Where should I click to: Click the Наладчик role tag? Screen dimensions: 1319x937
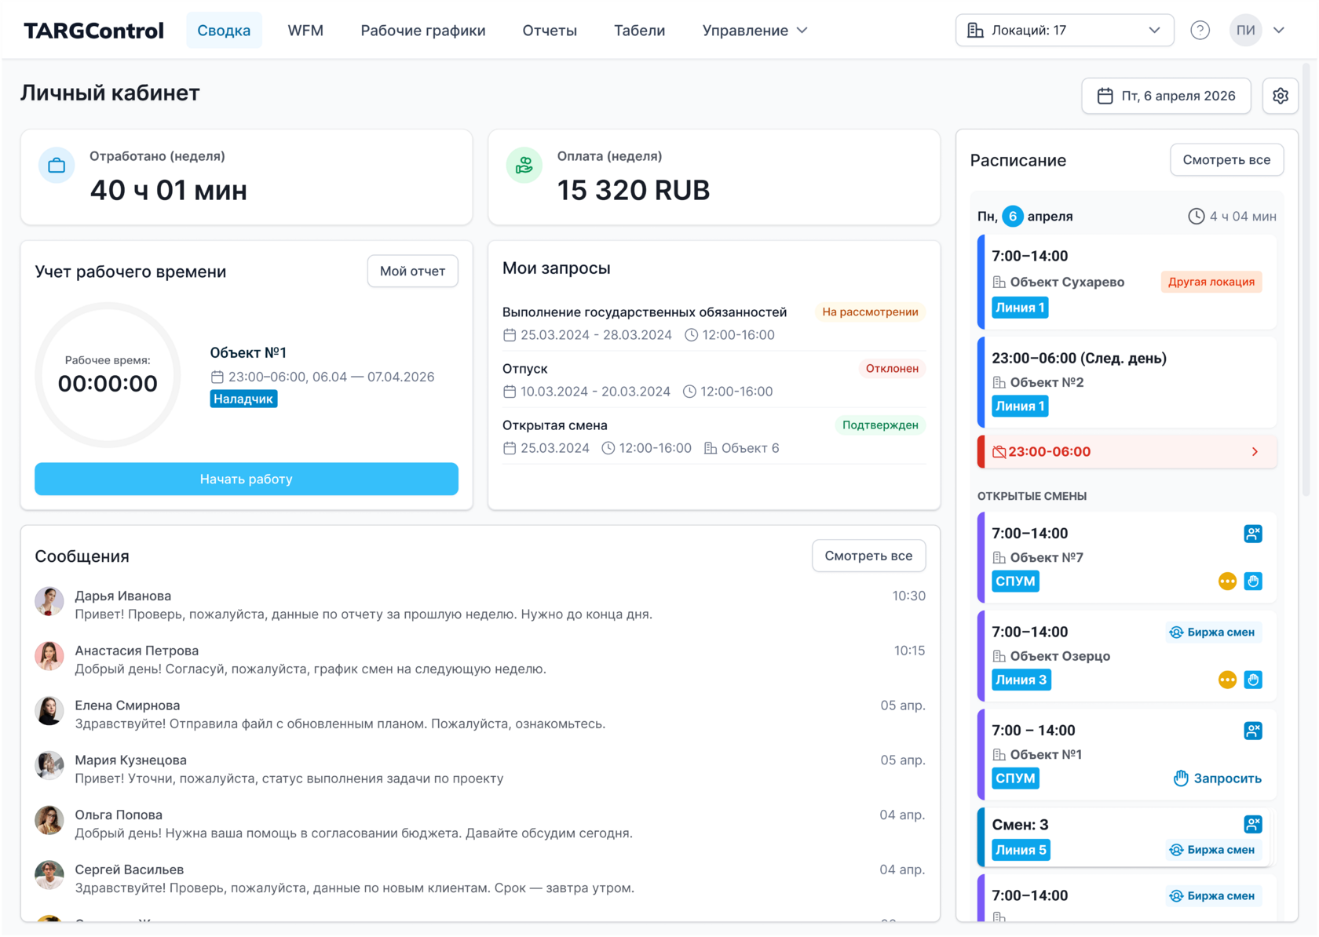pyautogui.click(x=243, y=399)
